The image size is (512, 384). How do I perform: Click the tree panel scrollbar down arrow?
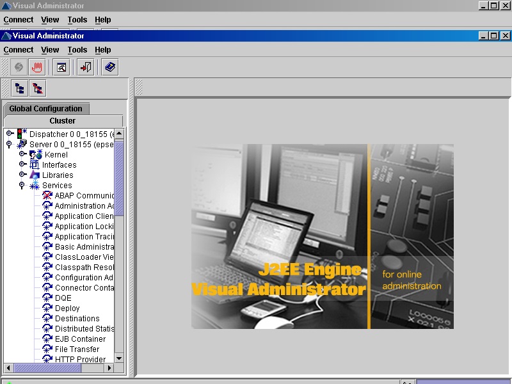click(x=119, y=359)
